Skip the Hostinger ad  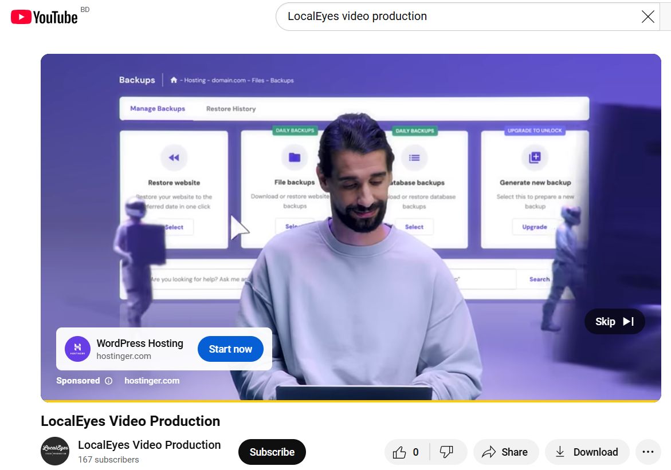point(614,322)
